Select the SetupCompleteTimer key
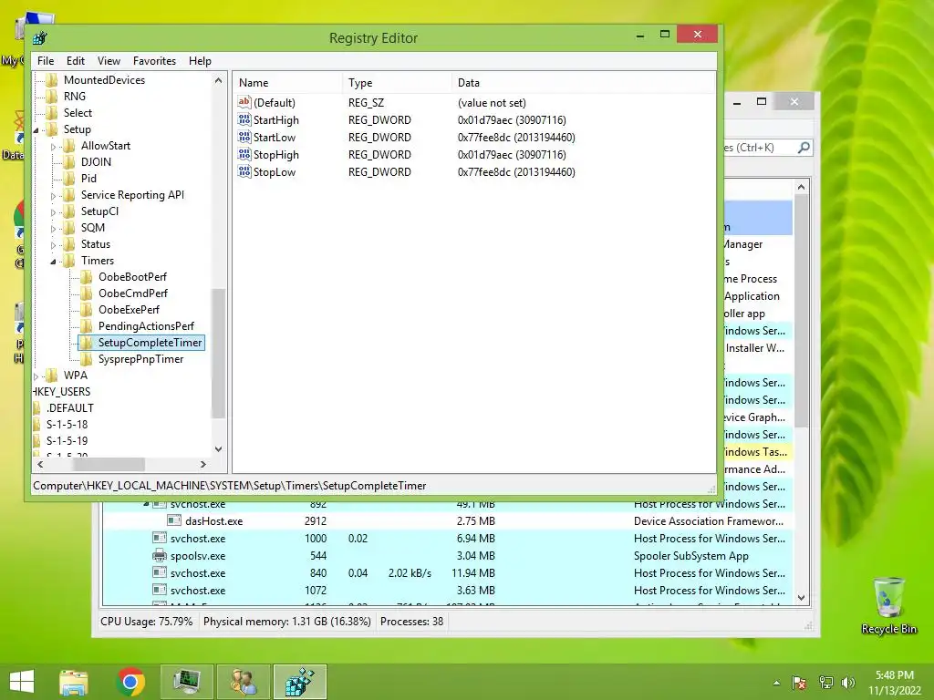 [x=150, y=343]
